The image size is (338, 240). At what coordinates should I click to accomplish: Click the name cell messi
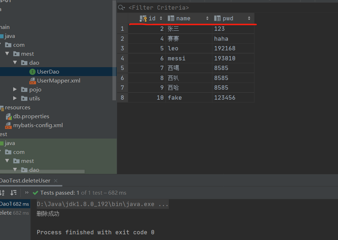[189, 58]
